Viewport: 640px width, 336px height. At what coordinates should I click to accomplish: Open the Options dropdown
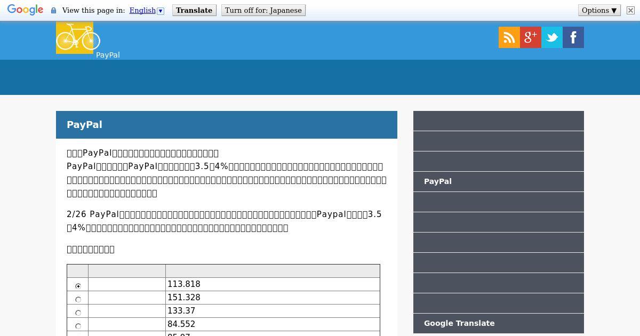(x=599, y=10)
